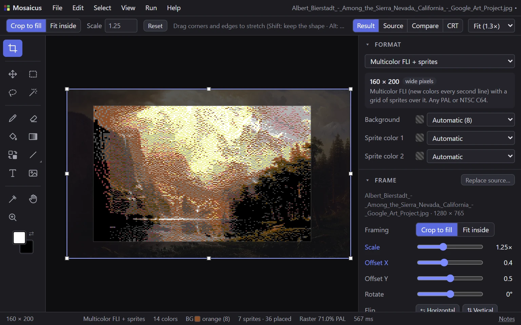521x325 pixels.
Task: Collapse the FRAME section
Action: coord(367,180)
